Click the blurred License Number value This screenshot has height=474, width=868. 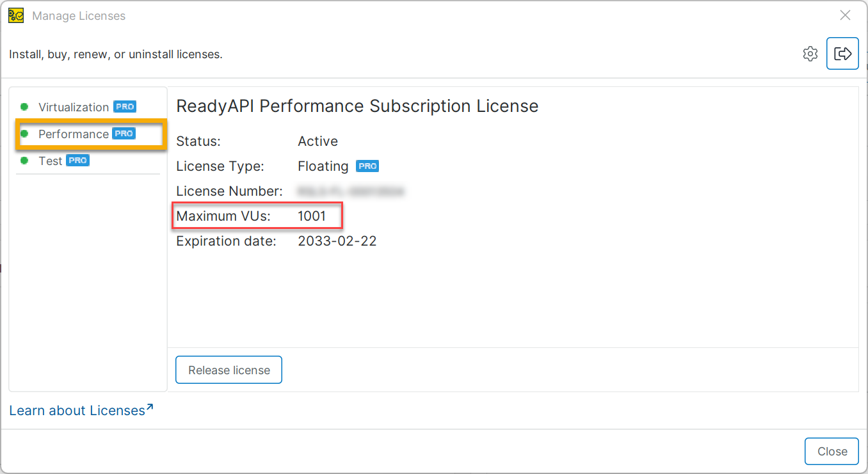pos(351,191)
